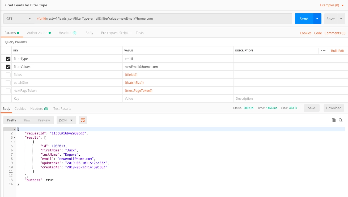348x197 pixels.
Task: Open the JSON format dropdown
Action: click(x=66, y=120)
